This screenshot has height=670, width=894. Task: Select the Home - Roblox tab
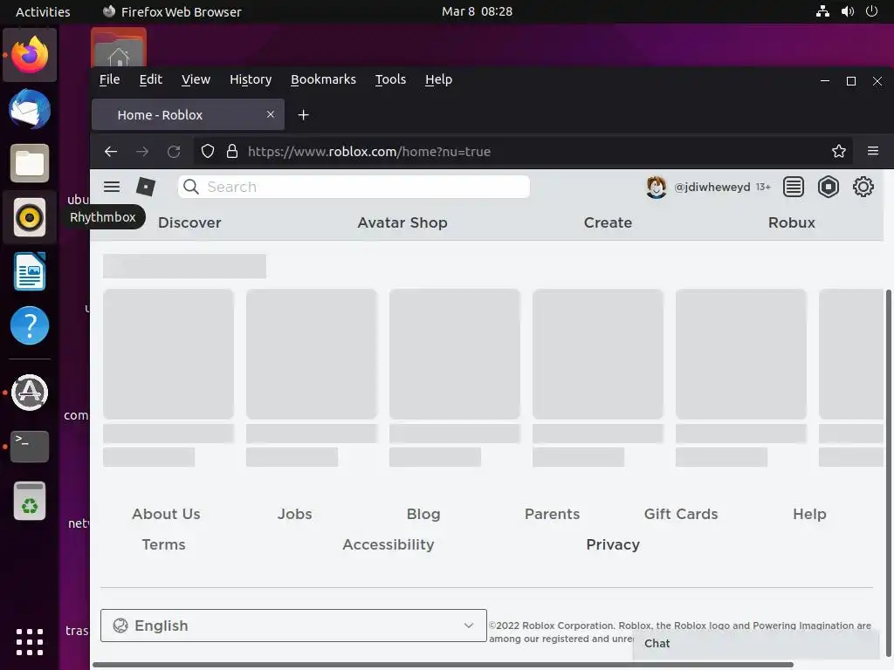point(189,114)
